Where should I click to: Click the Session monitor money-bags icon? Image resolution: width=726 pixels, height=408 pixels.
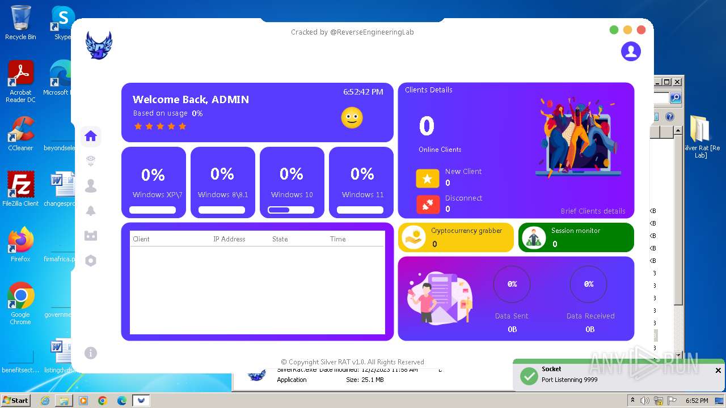tap(533, 237)
